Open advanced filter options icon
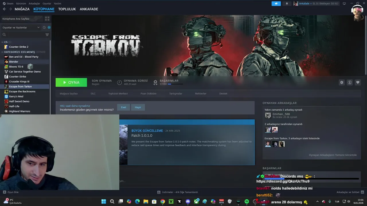The image size is (367, 206). point(47,35)
